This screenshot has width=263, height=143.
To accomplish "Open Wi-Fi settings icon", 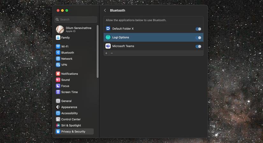I will (58, 46).
